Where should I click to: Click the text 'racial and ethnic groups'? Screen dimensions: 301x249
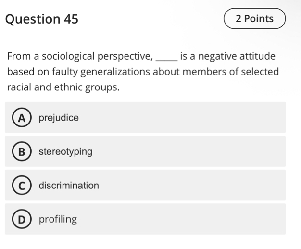[x=63, y=88]
